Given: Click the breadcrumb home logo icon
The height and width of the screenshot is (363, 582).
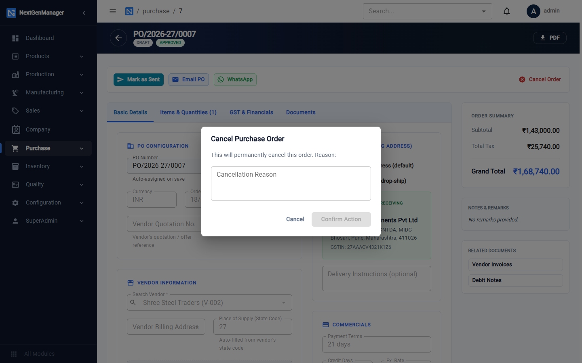Looking at the screenshot, I should tap(129, 11).
